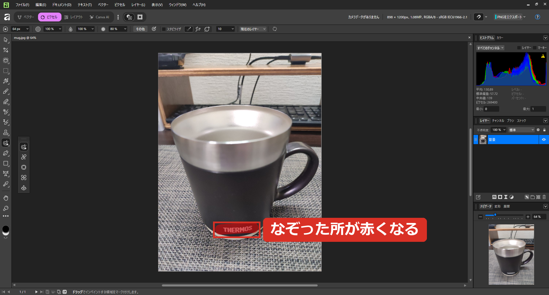Add a mask layer

(500, 197)
